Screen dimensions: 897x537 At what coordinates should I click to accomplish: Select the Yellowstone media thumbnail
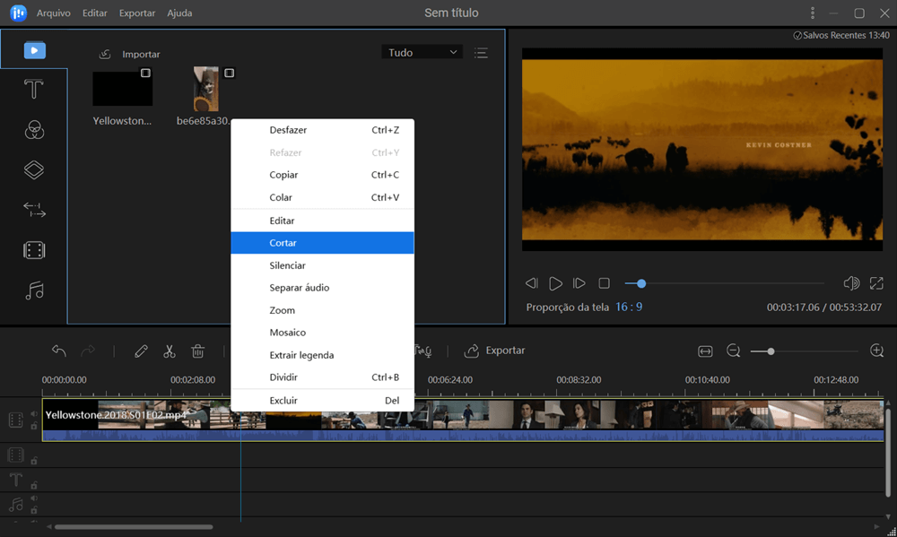pos(122,89)
